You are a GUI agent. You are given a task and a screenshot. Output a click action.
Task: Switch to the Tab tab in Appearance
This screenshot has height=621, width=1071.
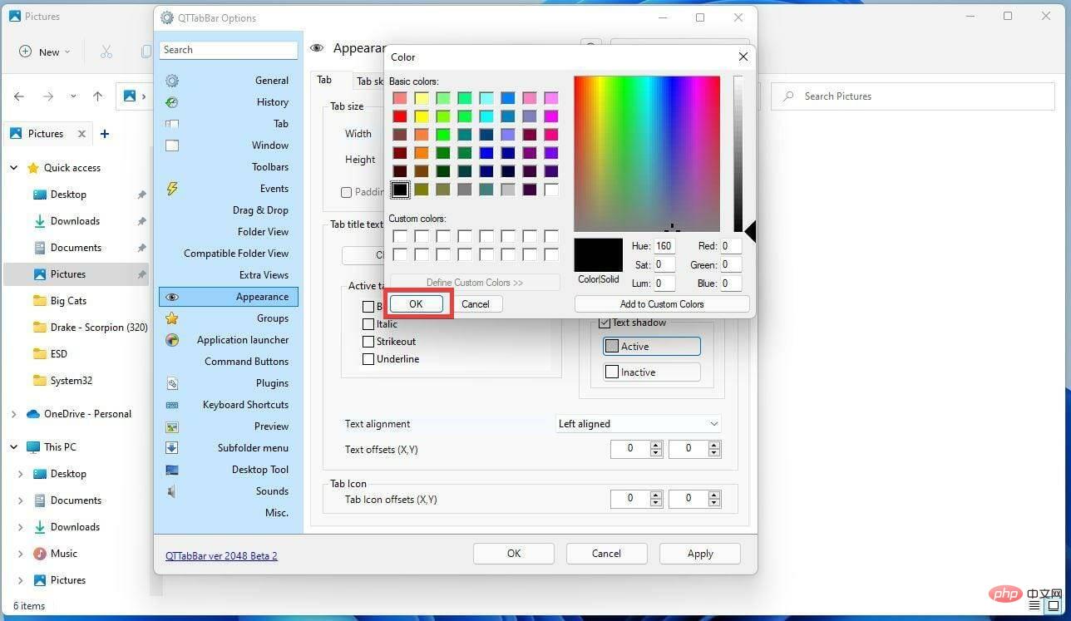coord(324,80)
